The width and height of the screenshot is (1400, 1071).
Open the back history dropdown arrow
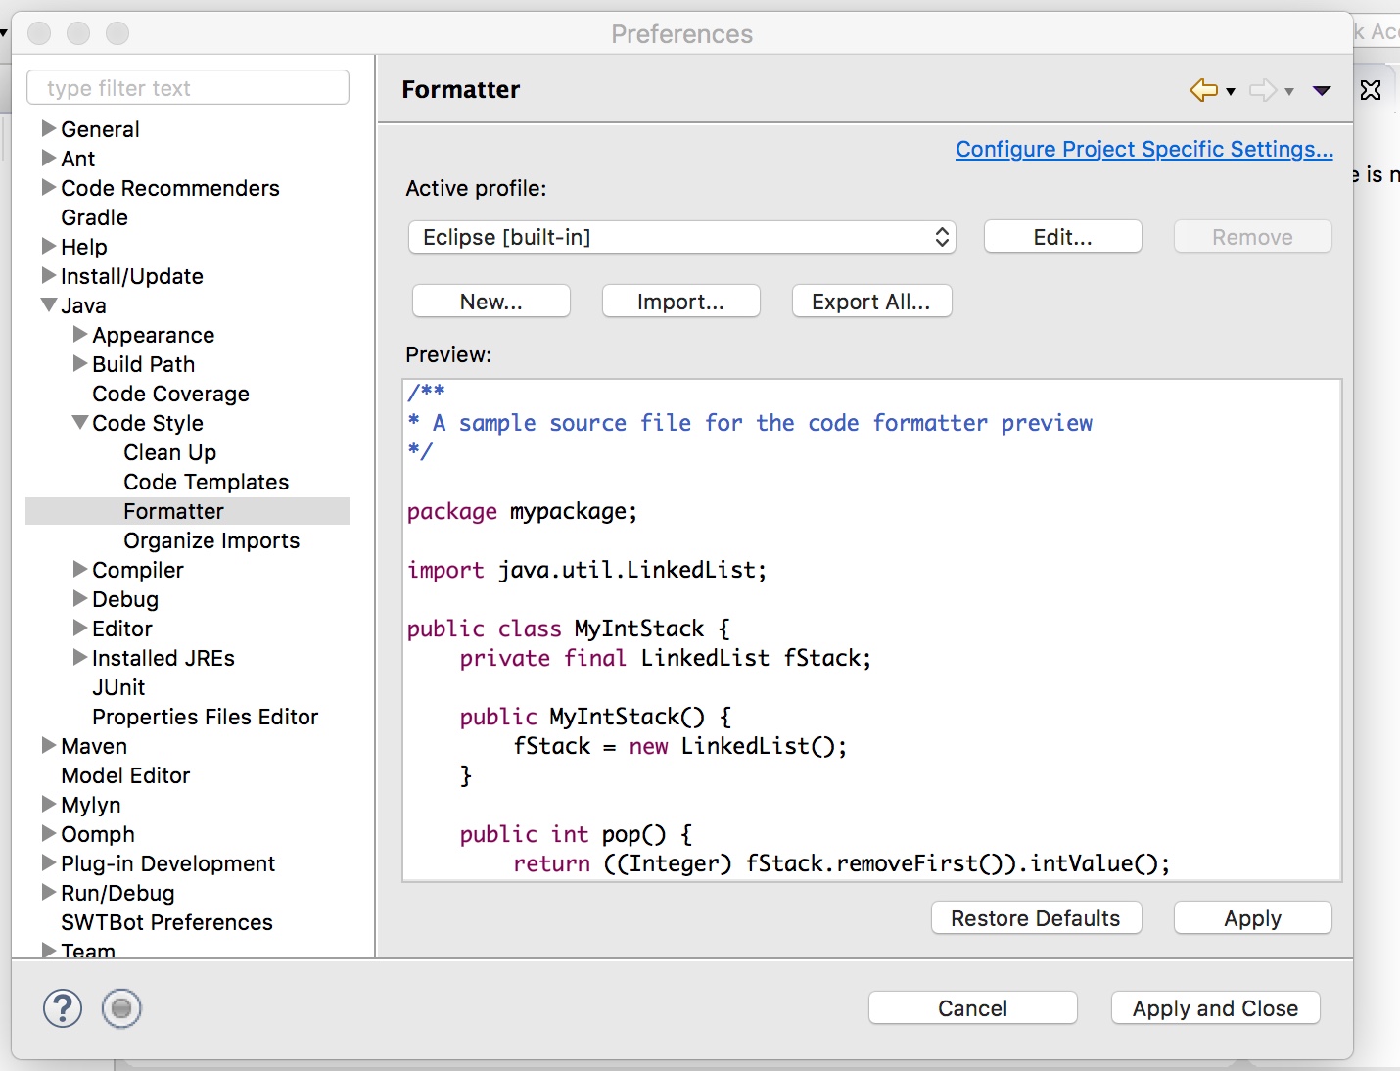click(x=1231, y=91)
